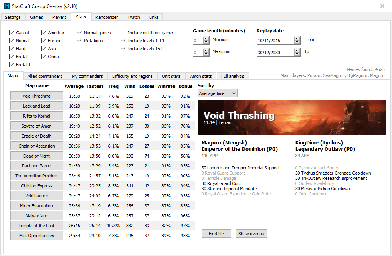Click the KingDime (Tychus) player name
Screen dimensions: 392x256
click(x=319, y=143)
